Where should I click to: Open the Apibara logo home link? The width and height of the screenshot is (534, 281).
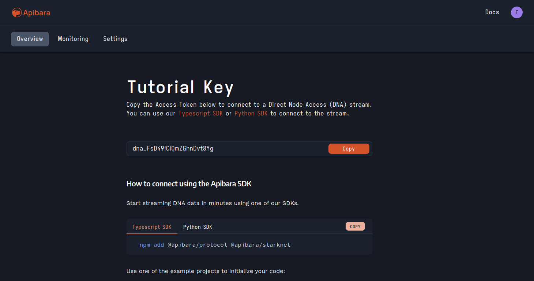31,13
